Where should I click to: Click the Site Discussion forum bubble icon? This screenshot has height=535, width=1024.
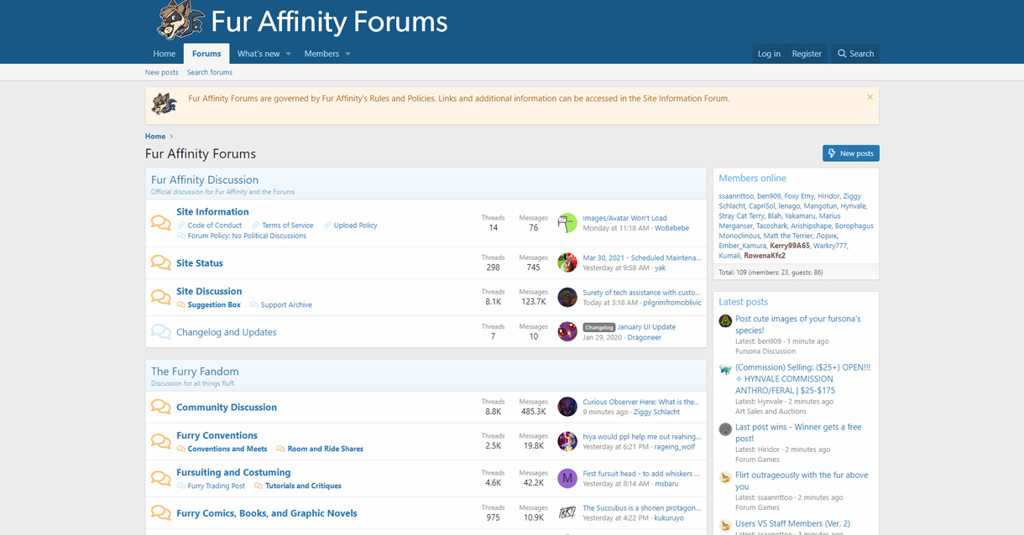160,297
